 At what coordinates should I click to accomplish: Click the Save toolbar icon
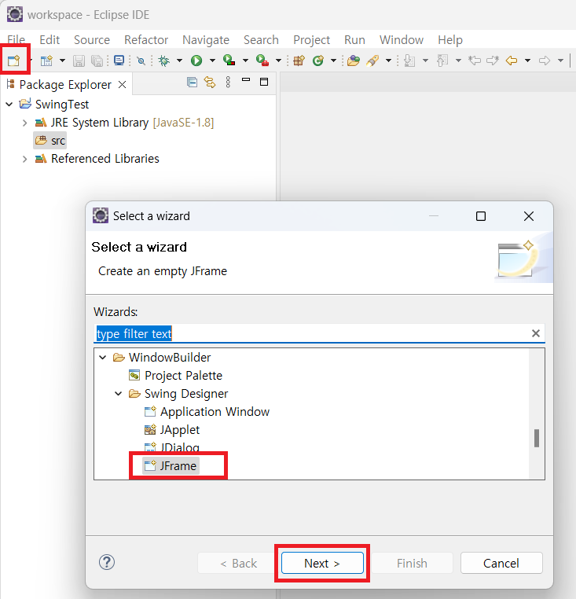click(x=79, y=61)
